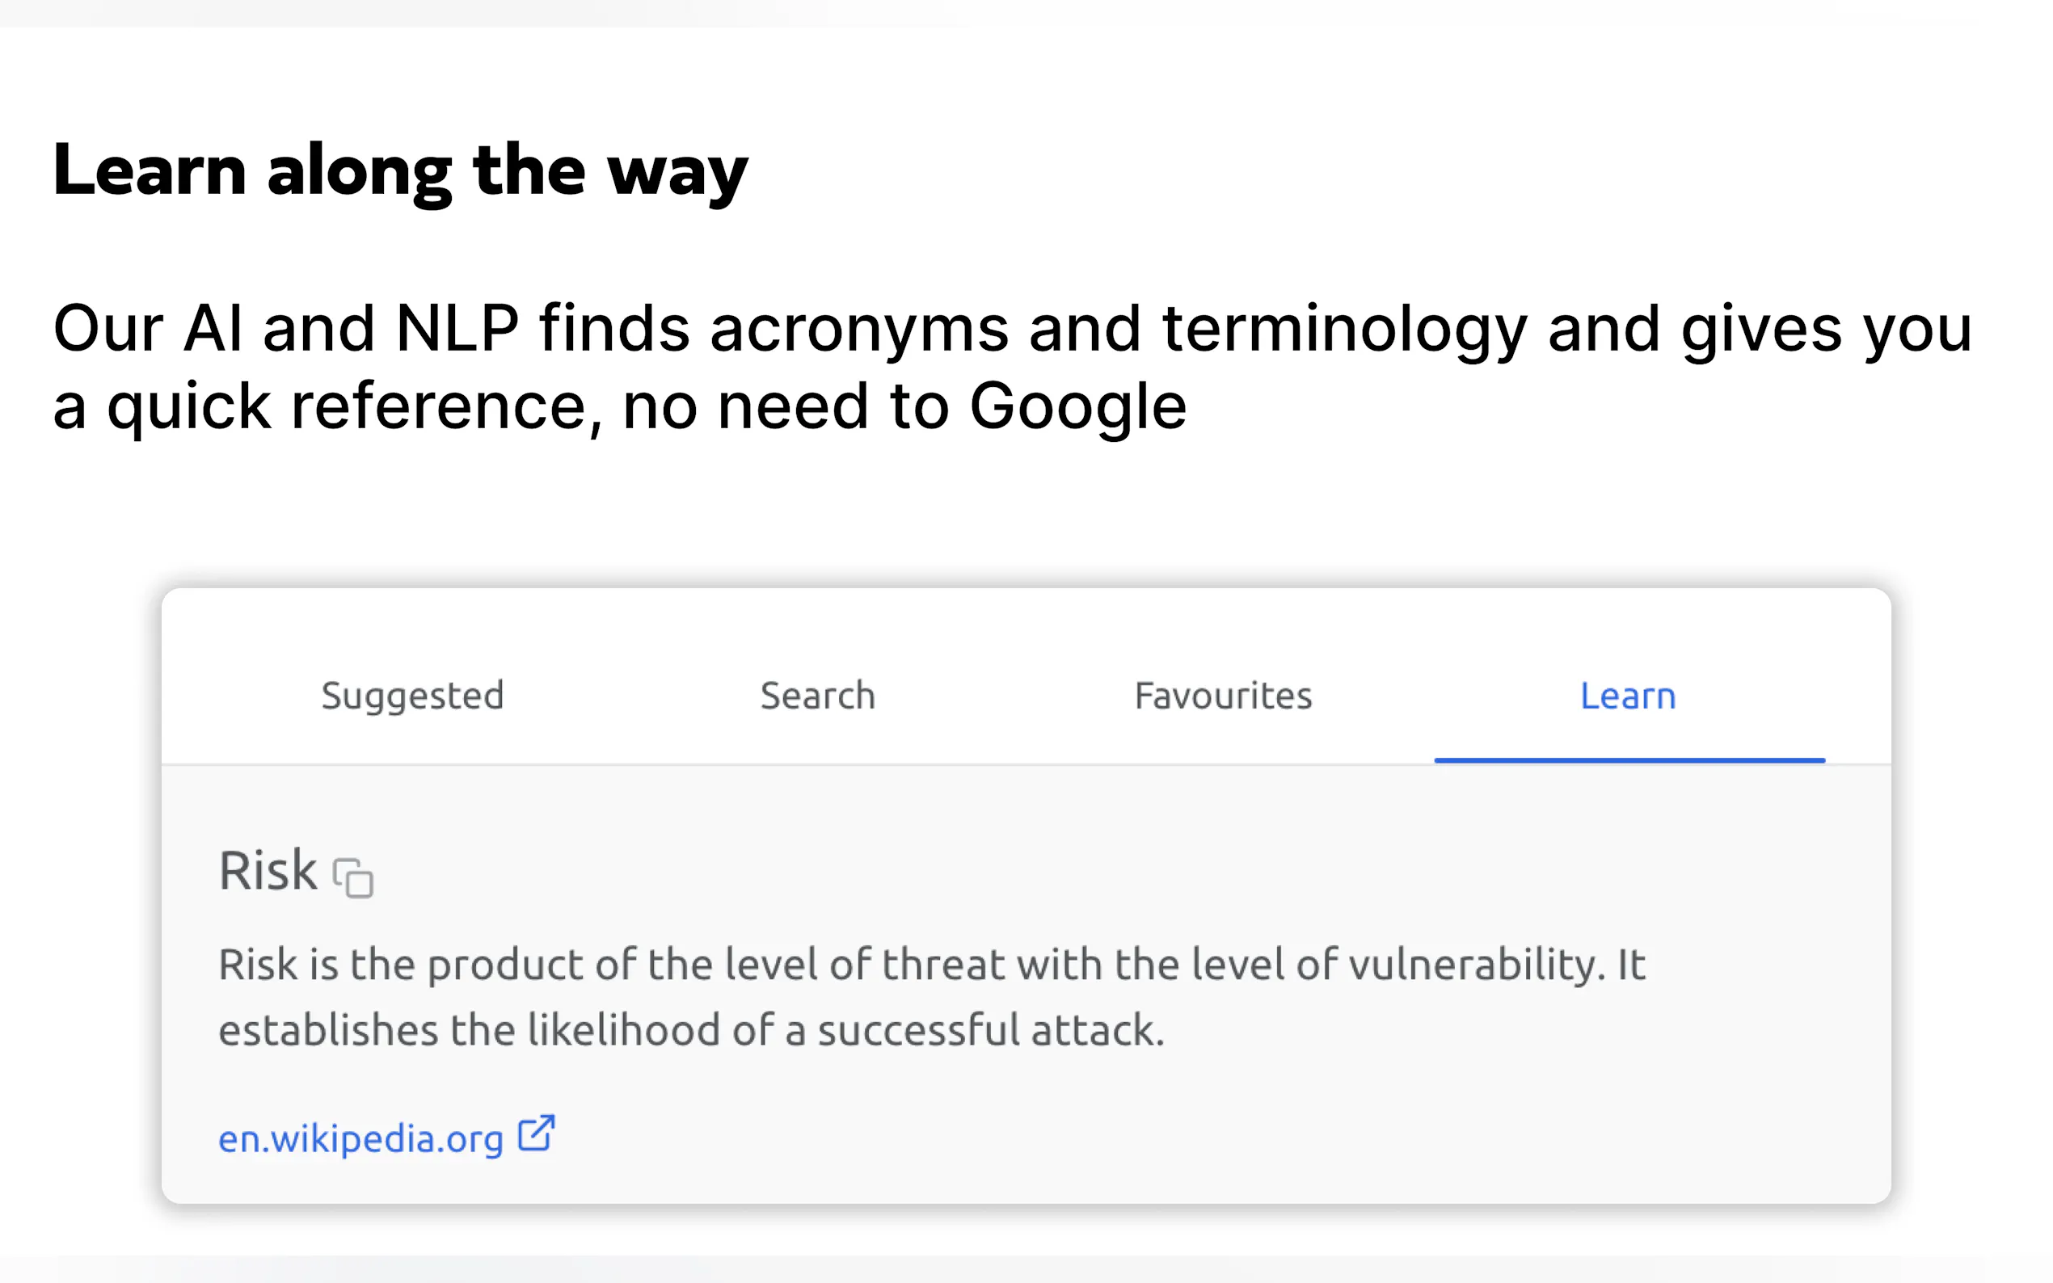Click the word "acronyms" in the description
The image size is (2053, 1283).
coord(859,328)
